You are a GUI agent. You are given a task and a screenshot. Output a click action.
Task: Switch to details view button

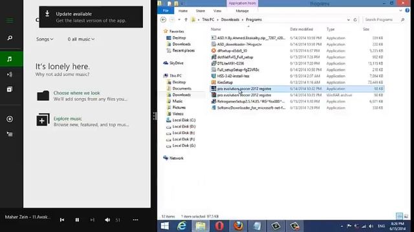pos(399,217)
